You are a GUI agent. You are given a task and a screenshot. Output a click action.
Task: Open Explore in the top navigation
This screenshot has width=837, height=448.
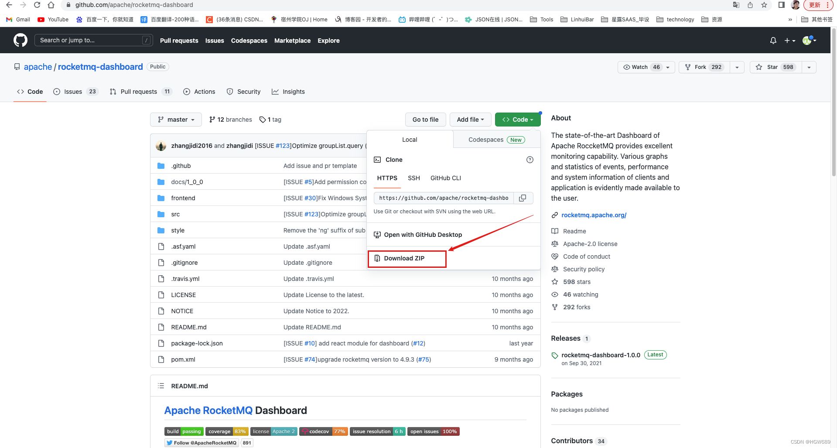328,41
